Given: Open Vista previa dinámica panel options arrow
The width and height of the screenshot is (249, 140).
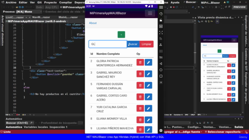Looking at the screenshot, I should (235, 17).
